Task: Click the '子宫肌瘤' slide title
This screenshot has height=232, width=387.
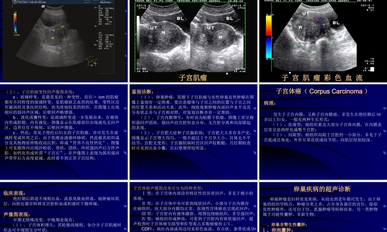Action: click(193, 77)
